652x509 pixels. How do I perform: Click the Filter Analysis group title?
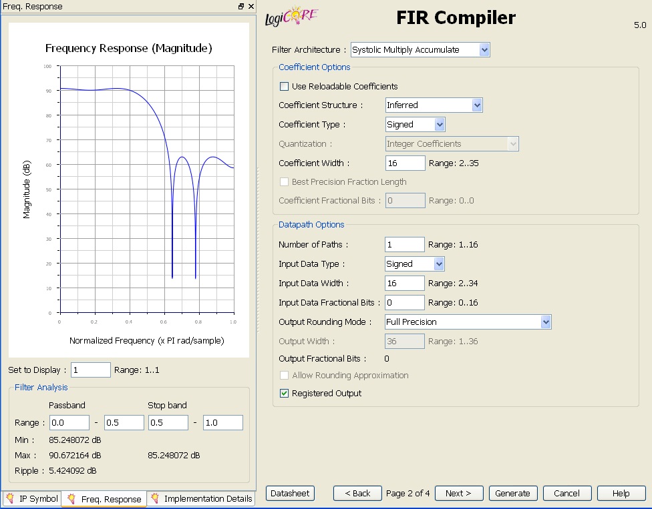pyautogui.click(x=41, y=388)
